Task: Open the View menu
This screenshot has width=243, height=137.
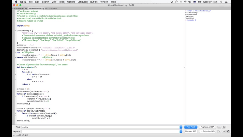Action: [54, 2]
